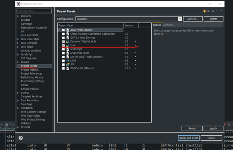
Task: Open the JavaServer Faces version dropdown
Action: 135,53
